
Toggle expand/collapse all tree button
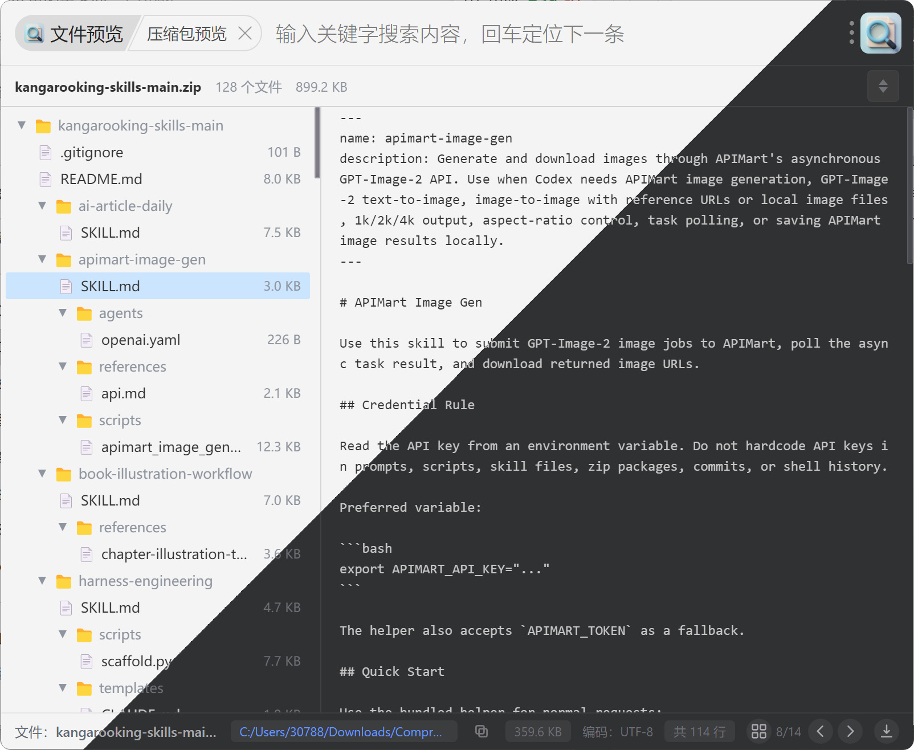[x=883, y=86]
